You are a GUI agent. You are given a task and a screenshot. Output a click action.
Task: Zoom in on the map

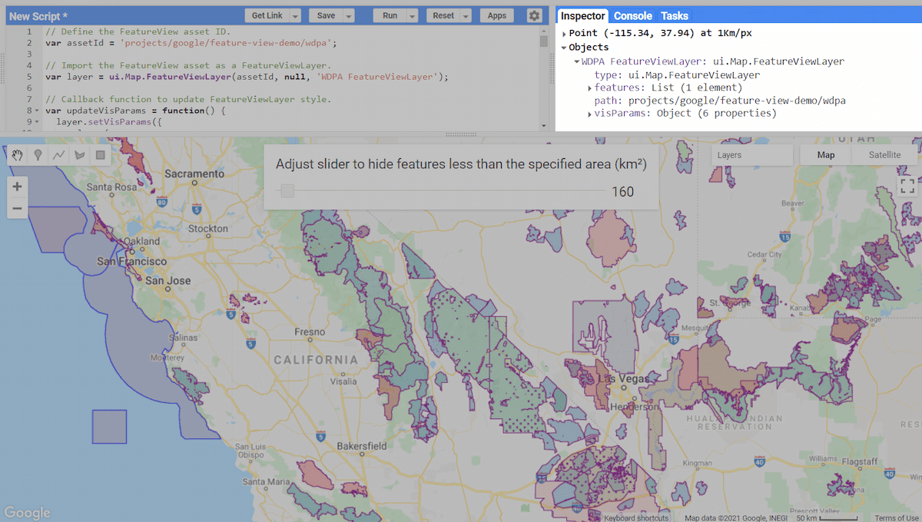click(17, 187)
